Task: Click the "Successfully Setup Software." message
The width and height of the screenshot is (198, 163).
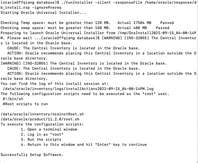Action: coord(32,155)
